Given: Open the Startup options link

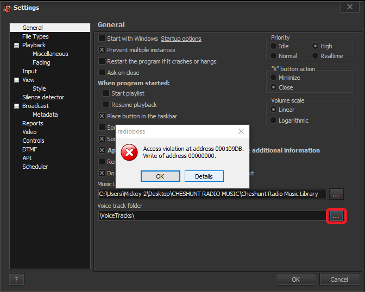Looking at the screenshot, I should click(181, 39).
